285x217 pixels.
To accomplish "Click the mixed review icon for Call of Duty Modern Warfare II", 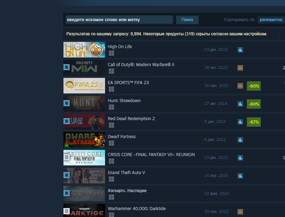I will tap(240, 68).
